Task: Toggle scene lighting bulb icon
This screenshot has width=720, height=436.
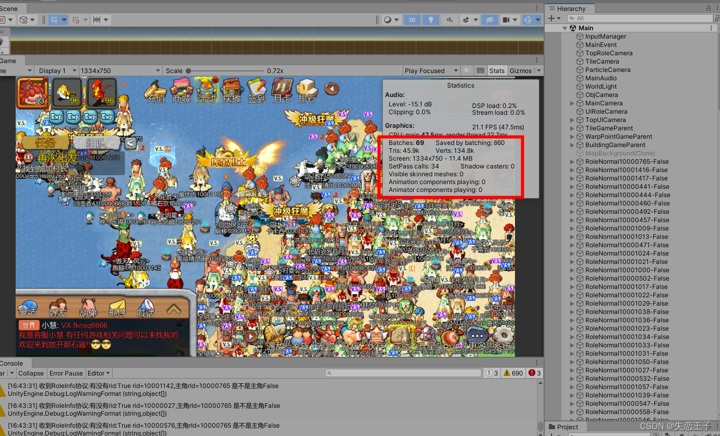Action: point(430,20)
